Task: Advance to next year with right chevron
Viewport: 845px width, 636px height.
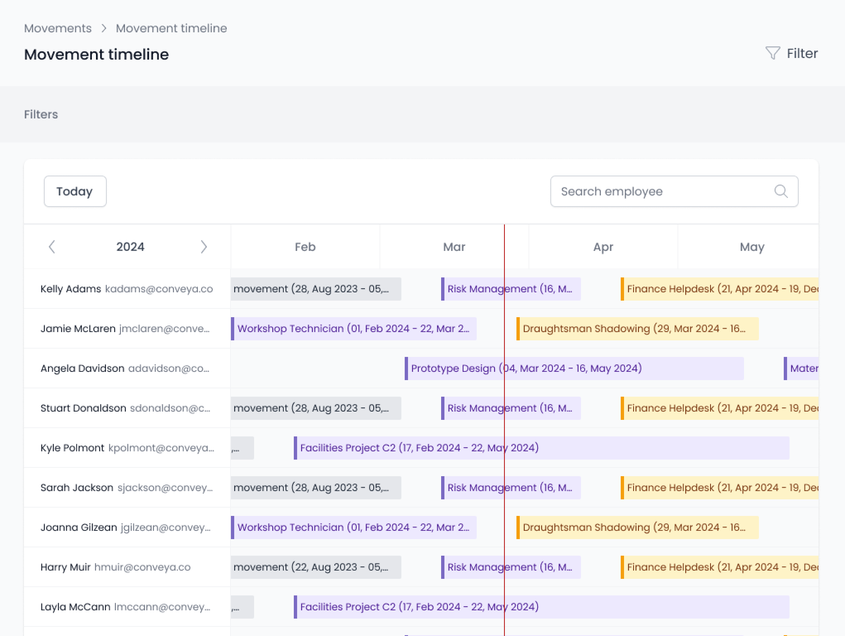Action: 204,247
